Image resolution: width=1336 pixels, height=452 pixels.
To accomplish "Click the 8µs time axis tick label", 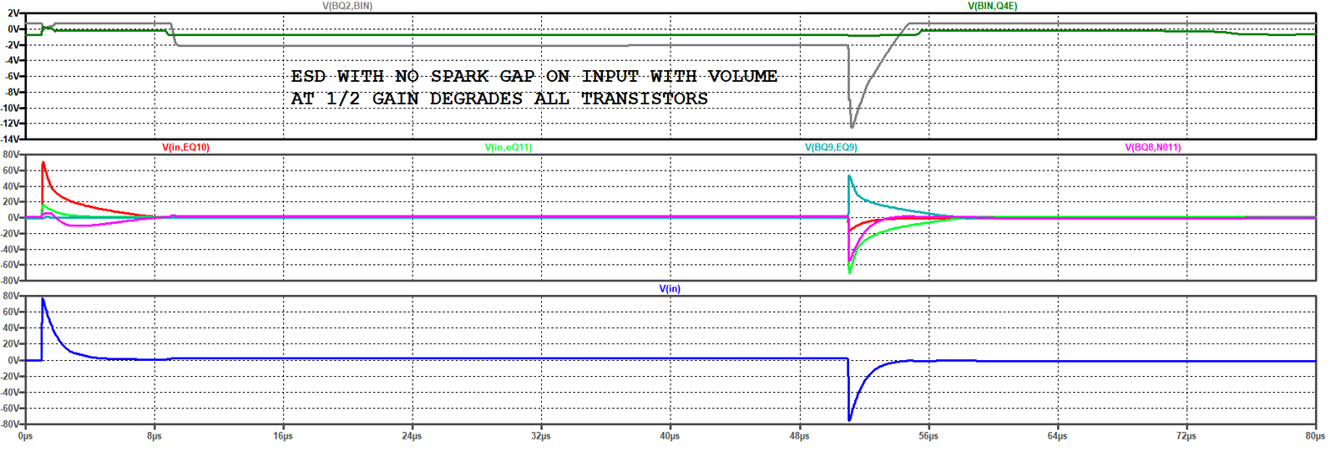I will tap(154, 436).
